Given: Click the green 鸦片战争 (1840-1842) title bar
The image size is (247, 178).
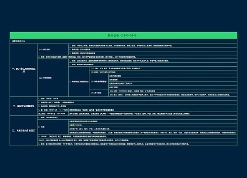Looking at the screenshot, I should 123,36.
